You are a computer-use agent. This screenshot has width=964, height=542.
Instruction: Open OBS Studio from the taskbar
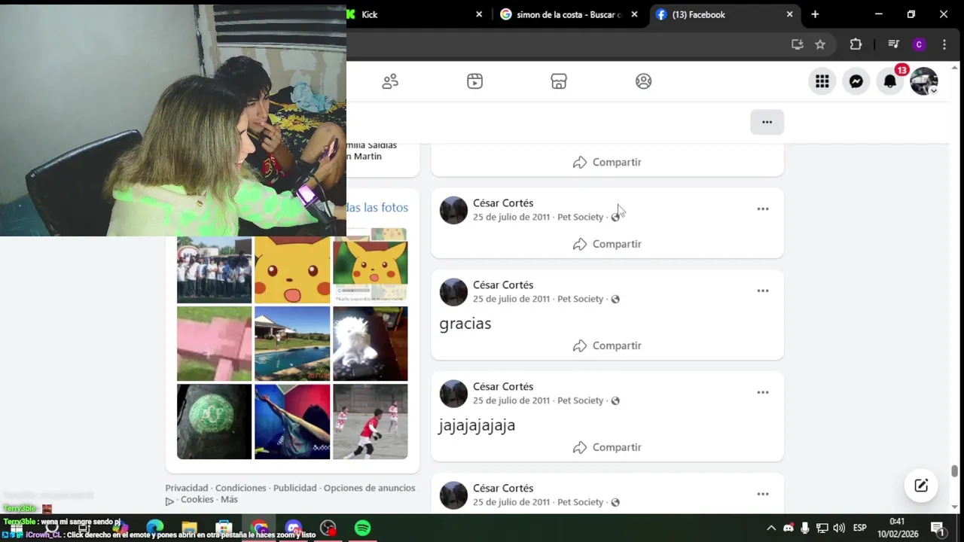click(x=328, y=528)
